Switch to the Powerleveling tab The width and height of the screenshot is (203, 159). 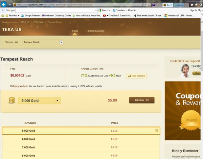coord(95,31)
